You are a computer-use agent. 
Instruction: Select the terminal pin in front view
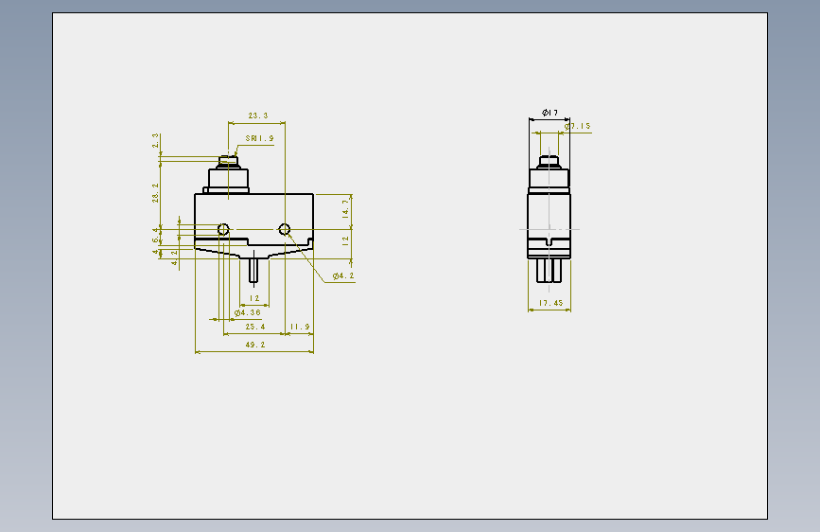[x=253, y=271]
